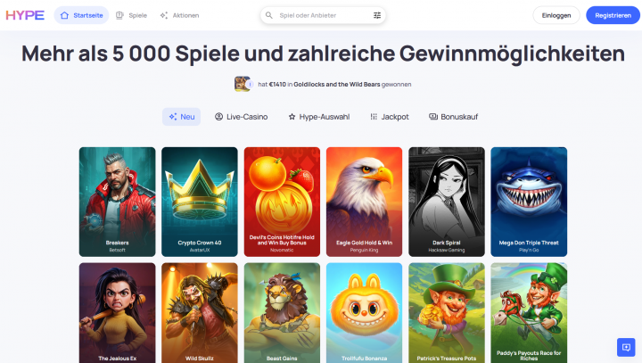This screenshot has width=642, height=363.
Task: Select the Jackpot category
Action: (x=390, y=117)
